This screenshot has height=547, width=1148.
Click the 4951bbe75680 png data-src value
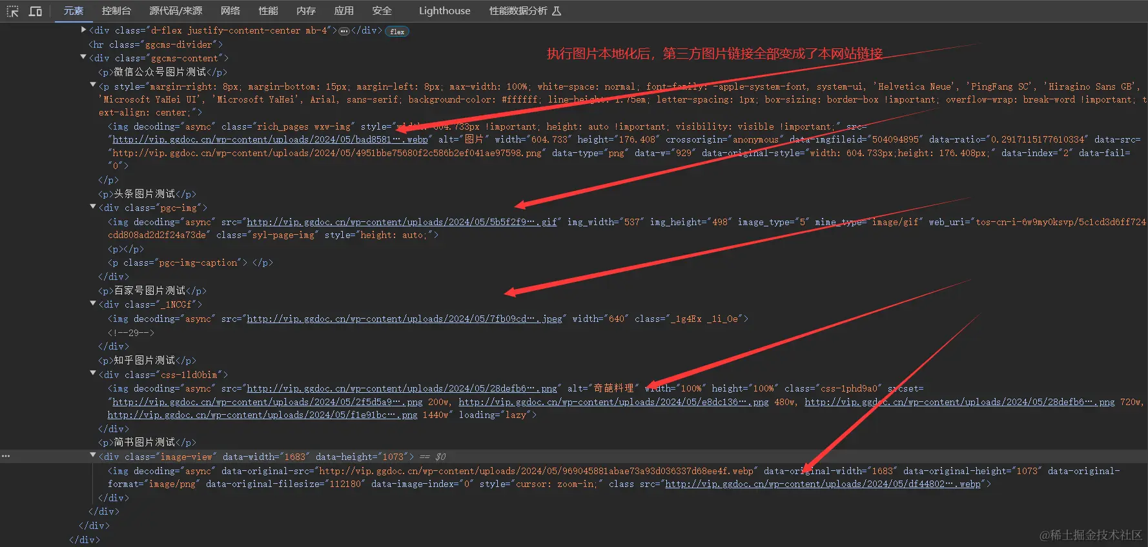coord(327,154)
